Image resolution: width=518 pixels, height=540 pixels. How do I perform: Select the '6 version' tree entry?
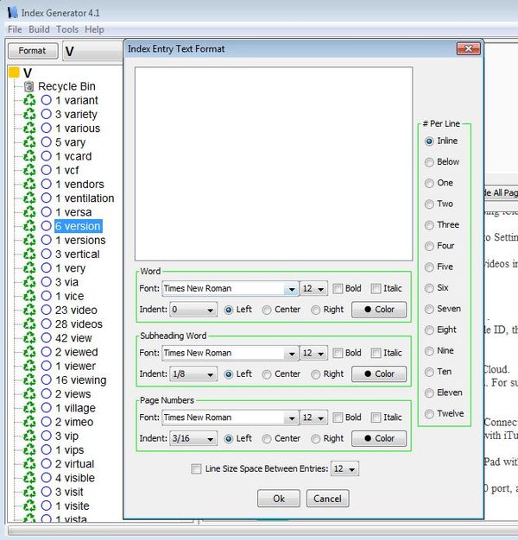point(78,226)
